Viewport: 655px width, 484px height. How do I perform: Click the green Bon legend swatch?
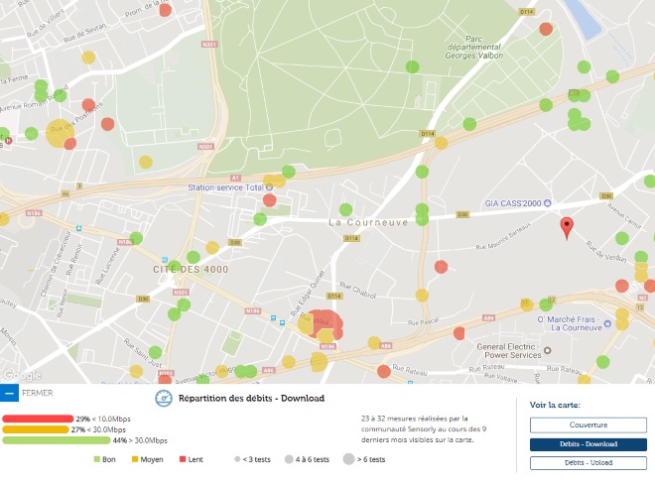[98, 459]
